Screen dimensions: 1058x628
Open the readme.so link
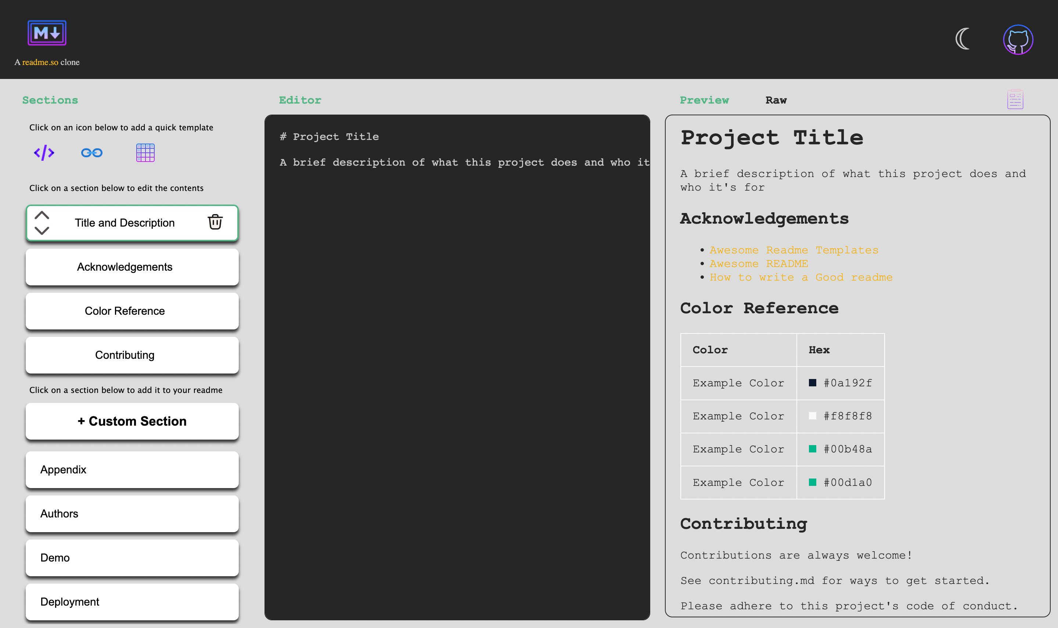pos(40,62)
